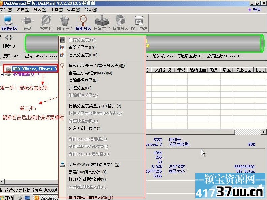Restore the window with title bar button
Image resolution: width=267 pixels, height=200 pixels.
258,3
